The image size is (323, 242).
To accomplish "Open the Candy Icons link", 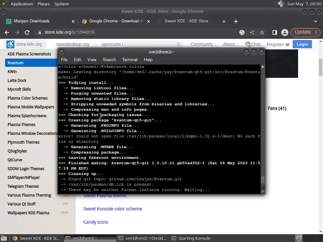I will (96, 222).
